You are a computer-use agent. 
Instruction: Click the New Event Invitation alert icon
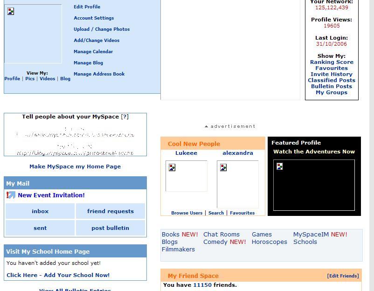pyautogui.click(x=11, y=195)
